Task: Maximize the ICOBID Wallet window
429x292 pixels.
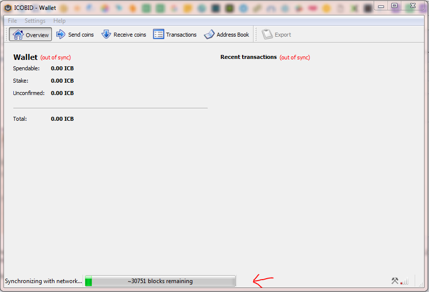Action: [x=394, y=6]
